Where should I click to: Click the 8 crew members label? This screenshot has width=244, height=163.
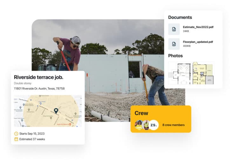tap(173, 125)
